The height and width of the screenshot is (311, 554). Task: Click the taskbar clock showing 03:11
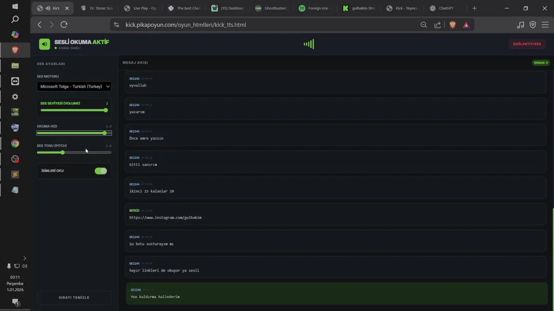tap(15, 277)
